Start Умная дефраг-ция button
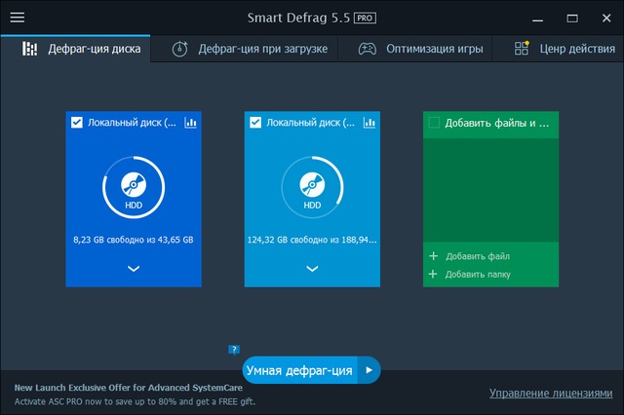The width and height of the screenshot is (624, 415). [299, 370]
